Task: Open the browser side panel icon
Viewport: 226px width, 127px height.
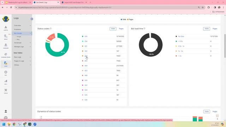Action: click(x=215, y=7)
